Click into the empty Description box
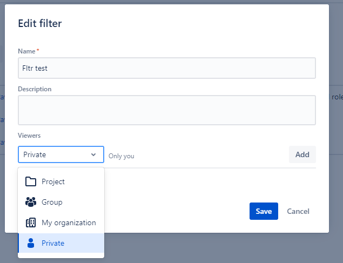The width and height of the screenshot is (343, 263). (167, 110)
